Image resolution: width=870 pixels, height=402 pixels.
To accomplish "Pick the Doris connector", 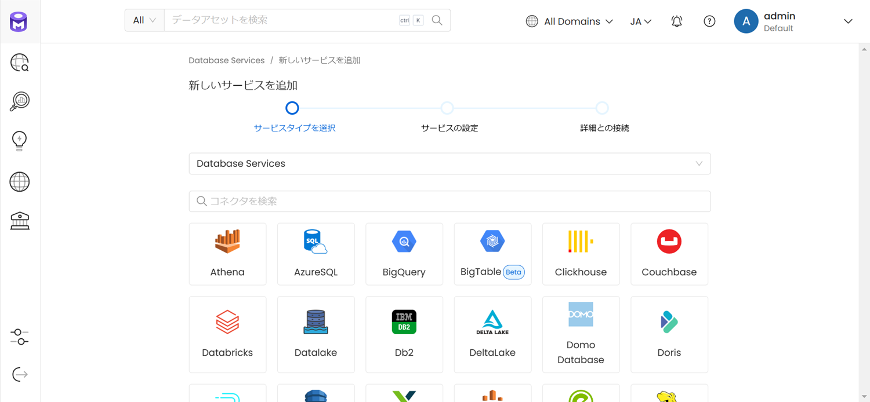I will 669,335.
